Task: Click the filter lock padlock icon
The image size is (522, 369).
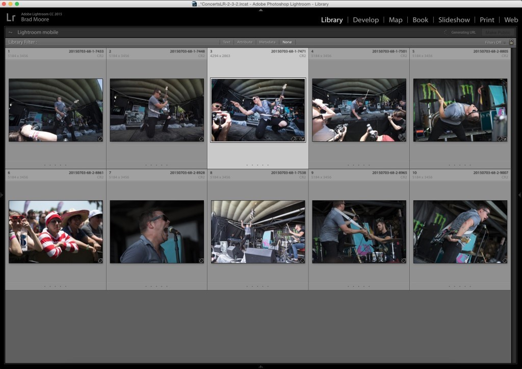Action: pos(511,42)
